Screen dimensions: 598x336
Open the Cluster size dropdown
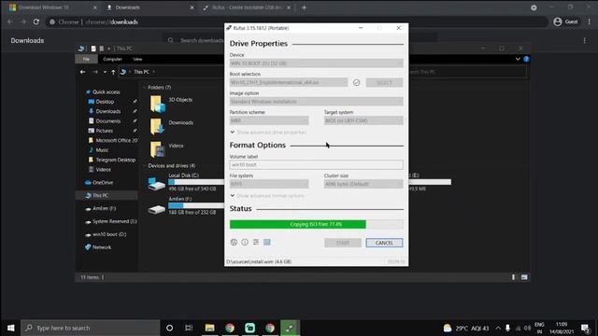363,184
